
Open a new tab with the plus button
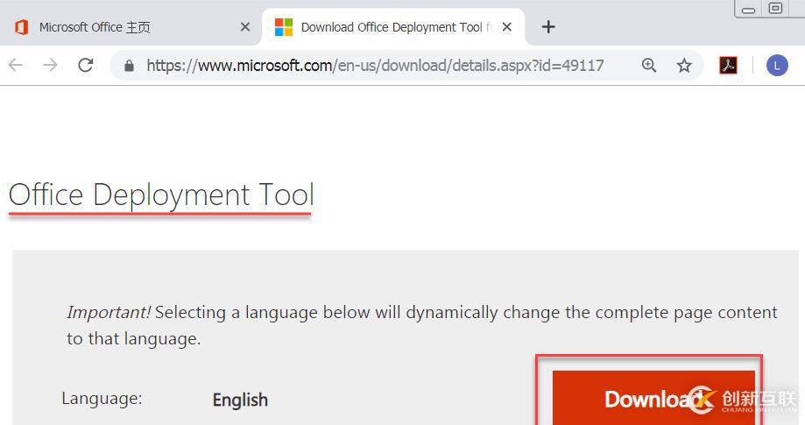pyautogui.click(x=548, y=26)
